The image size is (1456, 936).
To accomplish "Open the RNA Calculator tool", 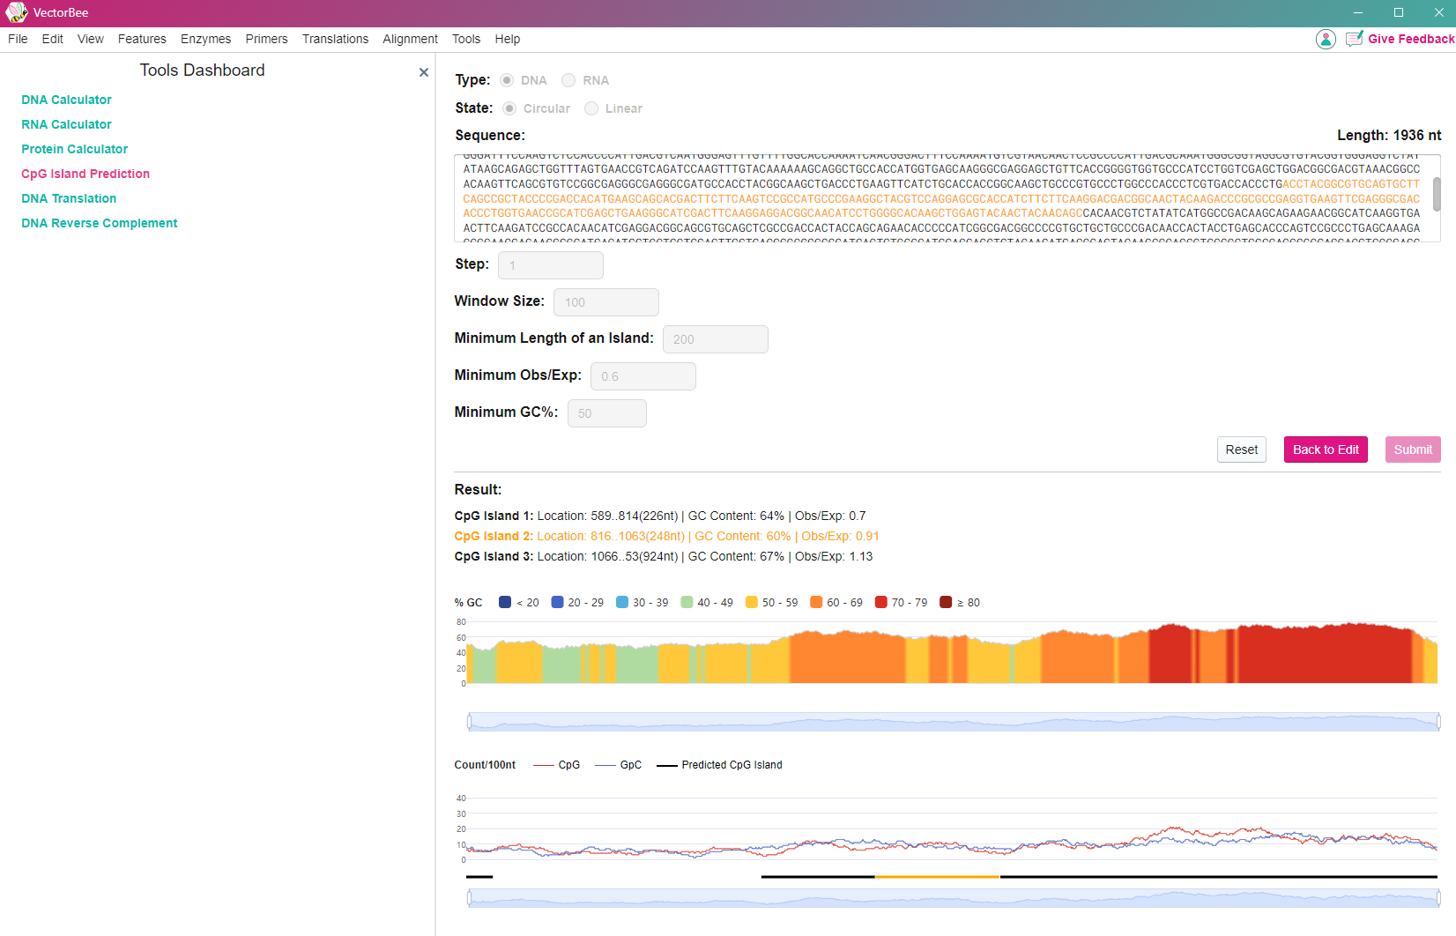I will [66, 124].
